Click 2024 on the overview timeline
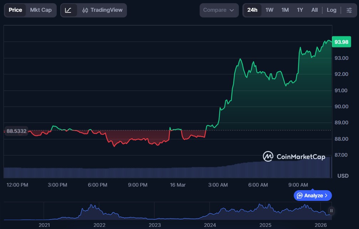 click(210, 225)
